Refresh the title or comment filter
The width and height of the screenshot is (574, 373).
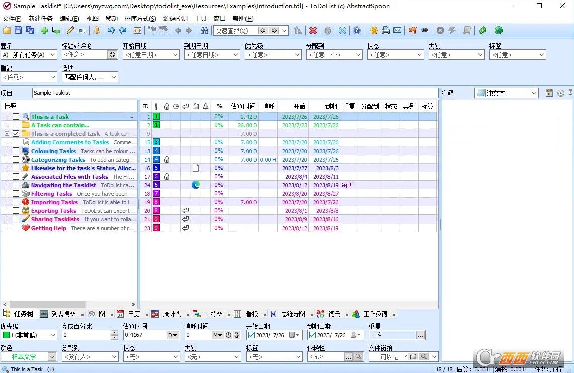(112, 55)
